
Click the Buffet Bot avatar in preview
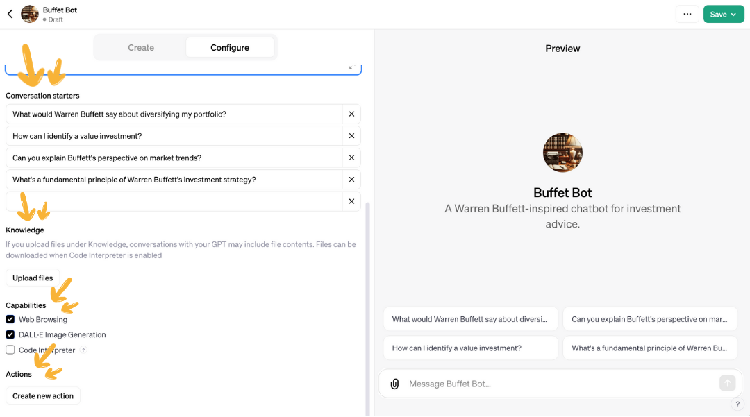pyautogui.click(x=562, y=153)
